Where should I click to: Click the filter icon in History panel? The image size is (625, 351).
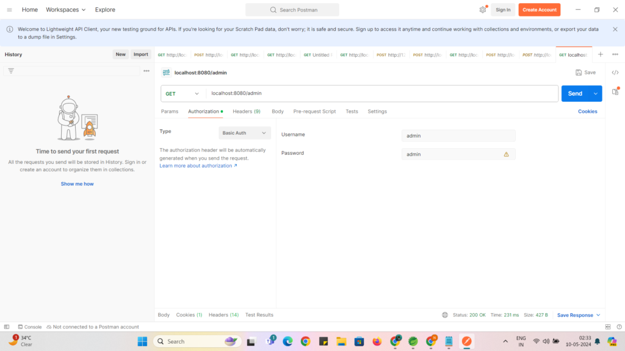coord(11,71)
